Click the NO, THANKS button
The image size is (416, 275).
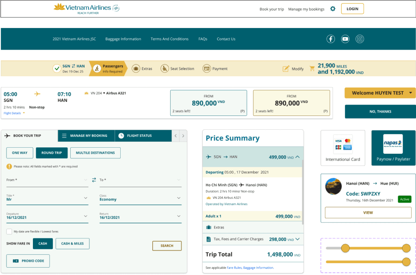pyautogui.click(x=380, y=111)
